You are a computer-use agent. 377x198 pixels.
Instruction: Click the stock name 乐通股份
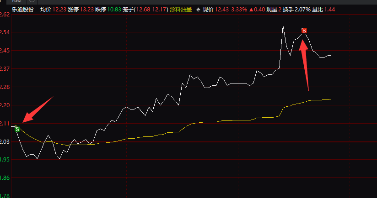[23, 10]
